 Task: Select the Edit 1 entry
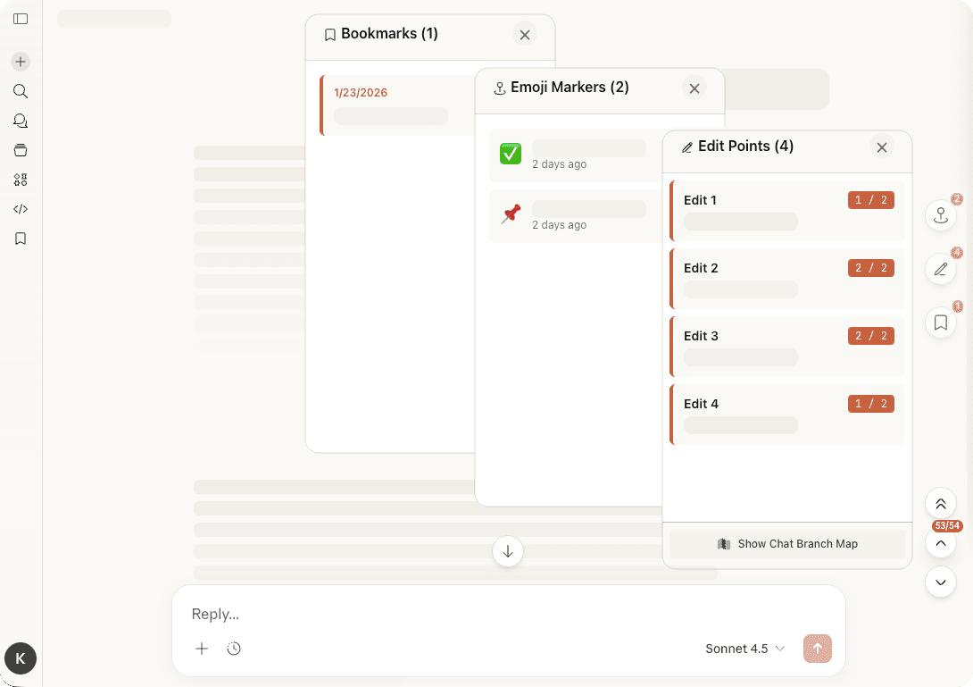click(786, 211)
